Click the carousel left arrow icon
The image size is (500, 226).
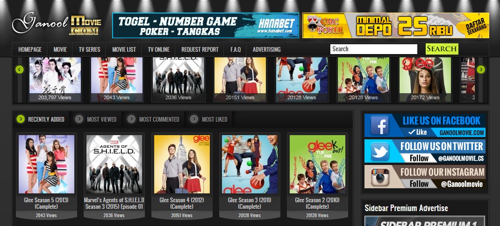coord(20,69)
